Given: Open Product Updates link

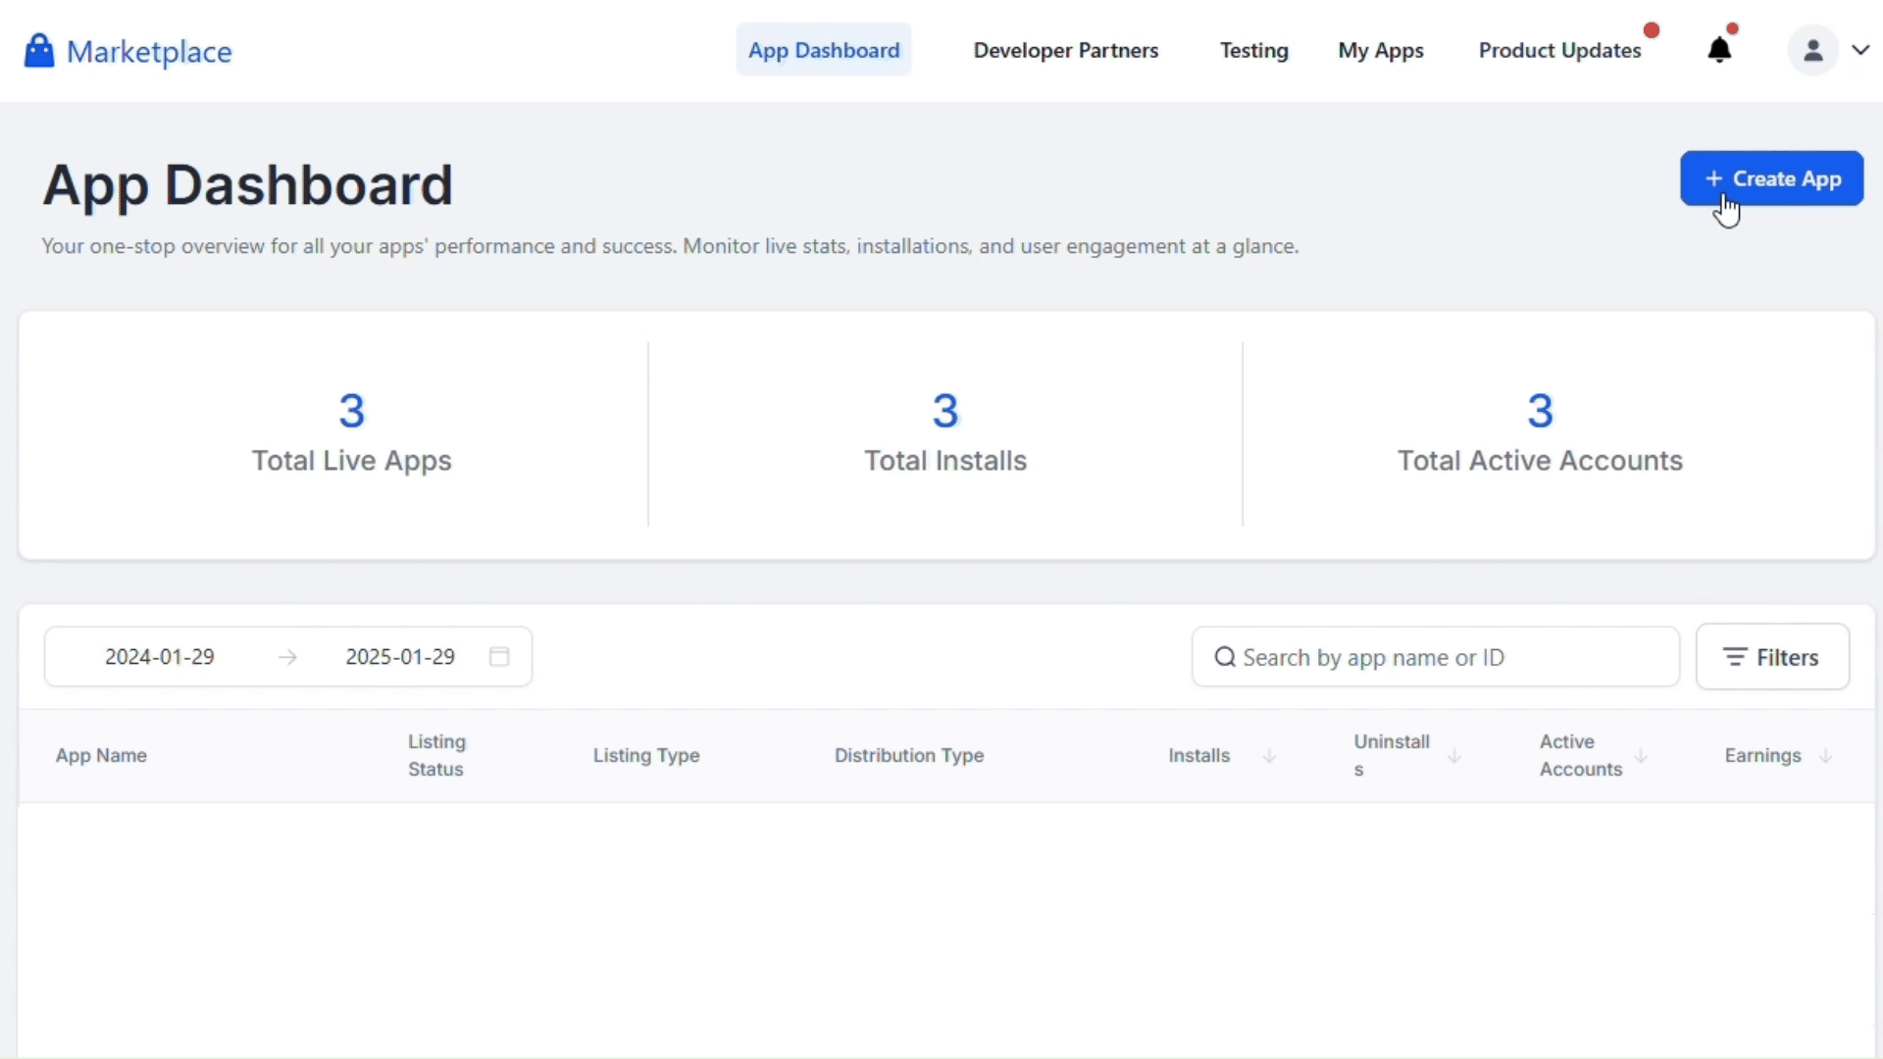Looking at the screenshot, I should [1559, 50].
